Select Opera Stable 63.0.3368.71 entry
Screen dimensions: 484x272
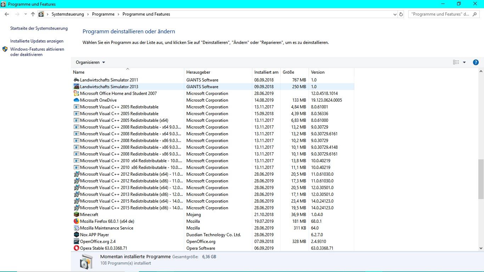point(103,248)
